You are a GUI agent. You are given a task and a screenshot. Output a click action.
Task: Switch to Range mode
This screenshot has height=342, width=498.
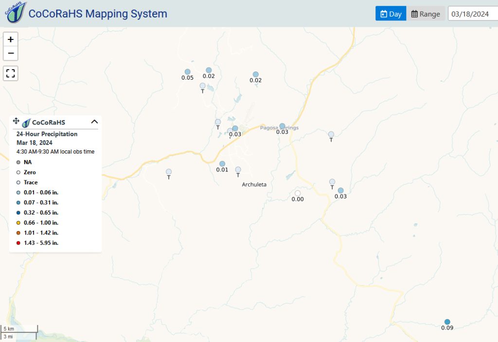pyautogui.click(x=426, y=14)
